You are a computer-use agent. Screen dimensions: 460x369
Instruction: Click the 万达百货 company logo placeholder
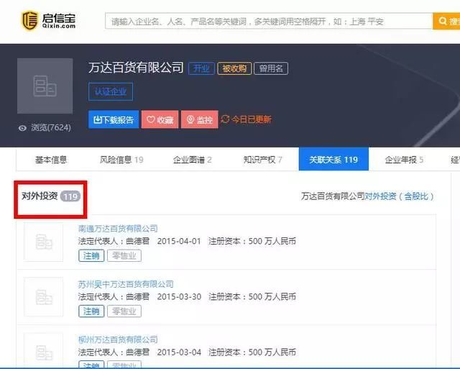pos(45,86)
